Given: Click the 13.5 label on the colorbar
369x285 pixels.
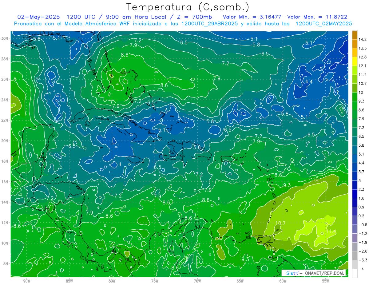Looking at the screenshot, I should 363,48.
